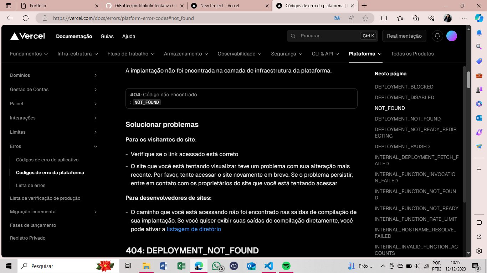Expand the Fundamentos dropdown
Viewport: 487px width, 273px height.
pyautogui.click(x=29, y=54)
